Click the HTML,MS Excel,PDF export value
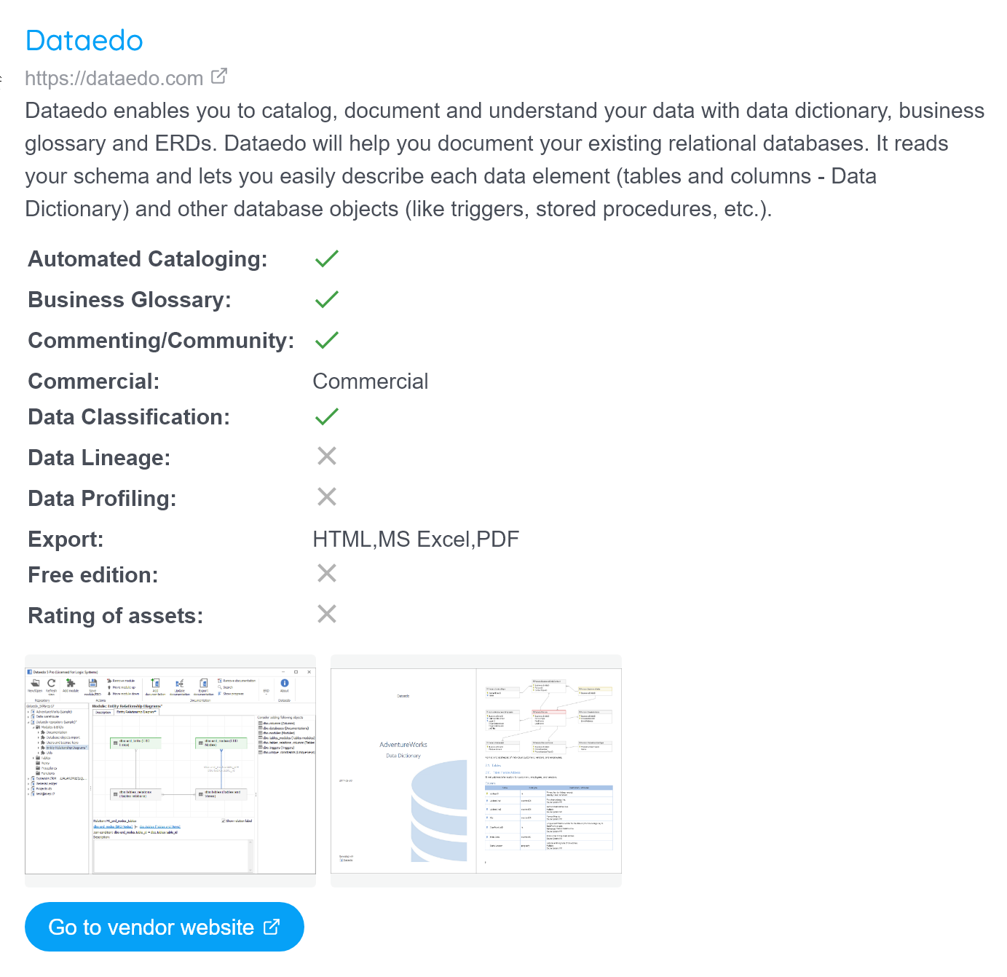Viewport: 1007px width, 977px height. click(x=416, y=539)
